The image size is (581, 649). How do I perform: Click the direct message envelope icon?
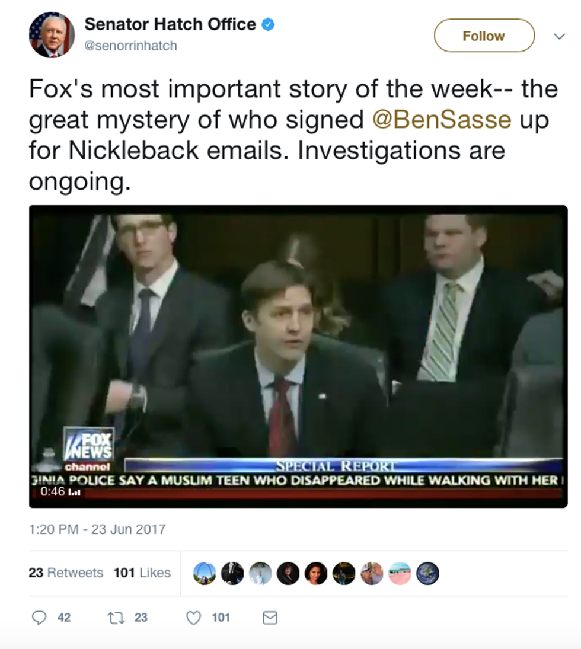270,618
